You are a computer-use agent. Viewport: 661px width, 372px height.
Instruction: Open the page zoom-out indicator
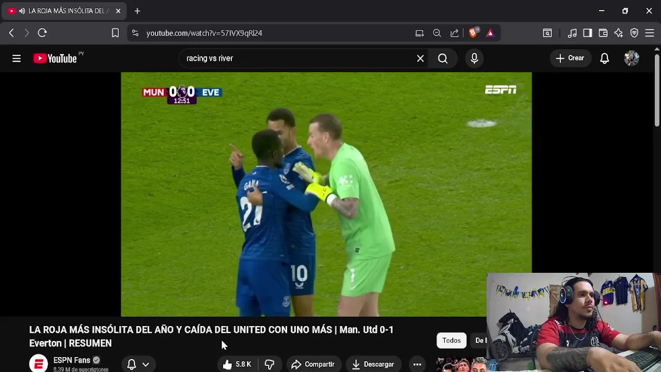(x=437, y=33)
